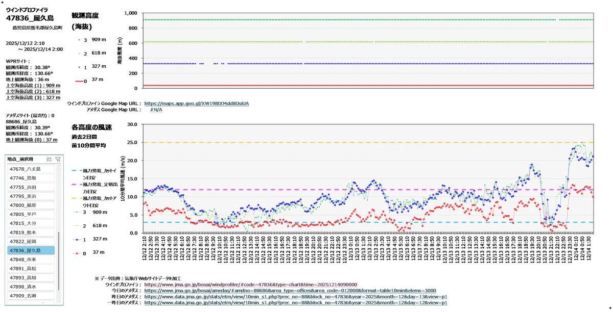Select slicer item 47755_浜田
The width and height of the screenshot is (613, 312).
coord(31,187)
